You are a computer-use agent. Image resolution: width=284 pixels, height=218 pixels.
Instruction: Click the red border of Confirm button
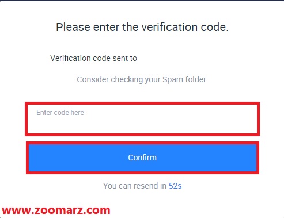142,143
